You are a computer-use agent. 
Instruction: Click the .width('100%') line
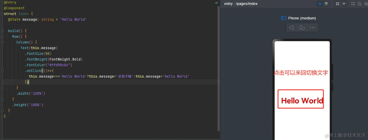[31, 93]
